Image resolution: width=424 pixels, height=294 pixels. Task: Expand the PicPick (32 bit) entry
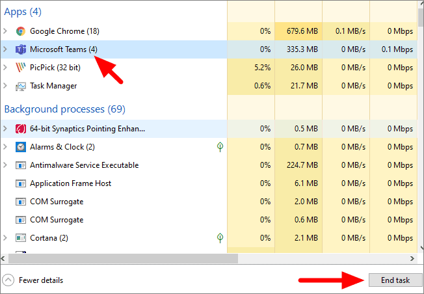click(x=5, y=68)
